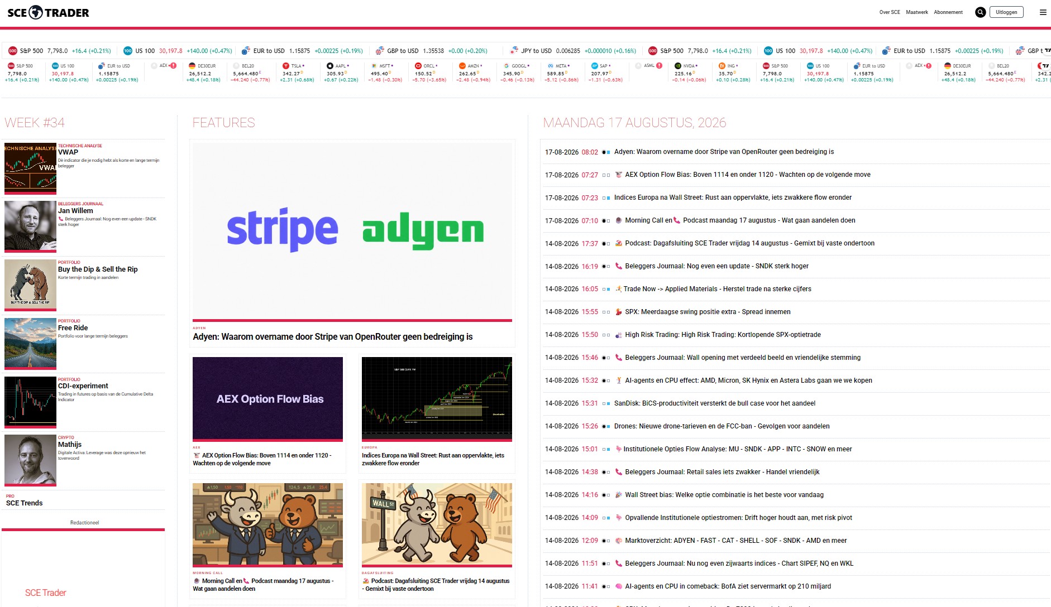1051x607 pixels.
Task: Select the Redactioneel tab
Action: tap(84, 523)
